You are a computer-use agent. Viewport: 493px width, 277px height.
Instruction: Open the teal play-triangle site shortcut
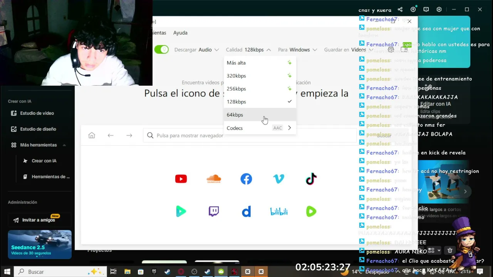coord(181,211)
